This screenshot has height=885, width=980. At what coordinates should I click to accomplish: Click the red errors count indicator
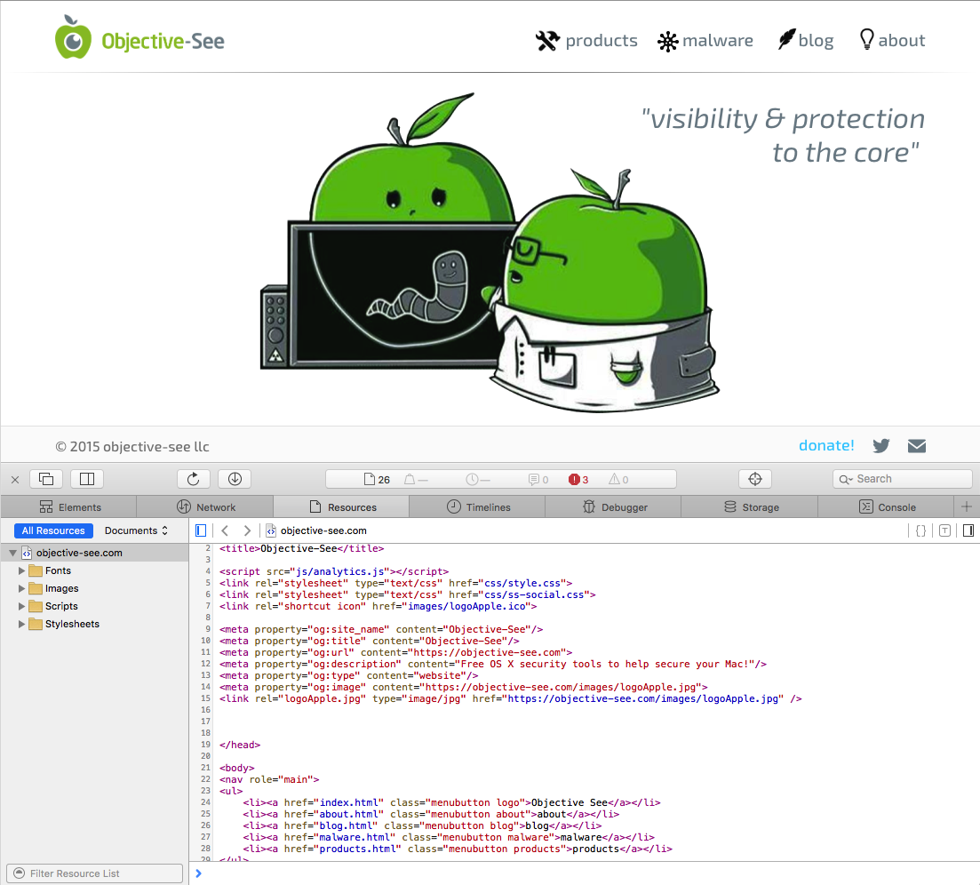[x=579, y=480]
